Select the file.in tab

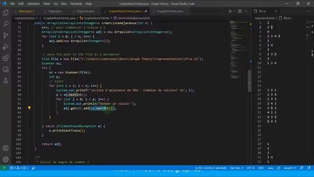(262, 11)
